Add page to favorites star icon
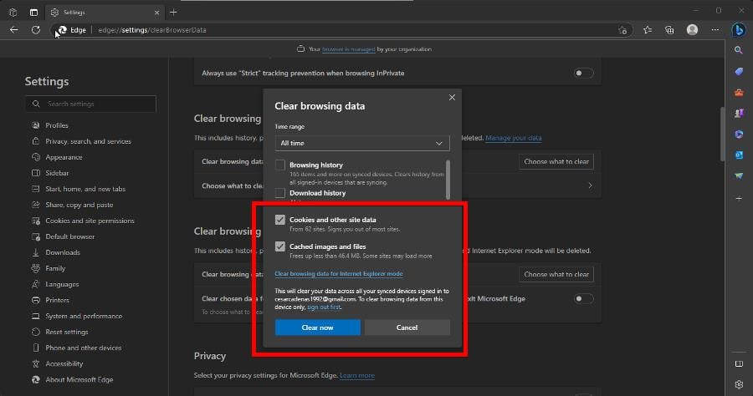 [622, 30]
